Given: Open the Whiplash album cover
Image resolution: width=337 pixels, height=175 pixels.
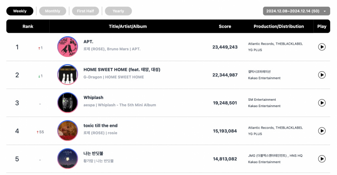Looking at the screenshot, I should tap(67, 102).
